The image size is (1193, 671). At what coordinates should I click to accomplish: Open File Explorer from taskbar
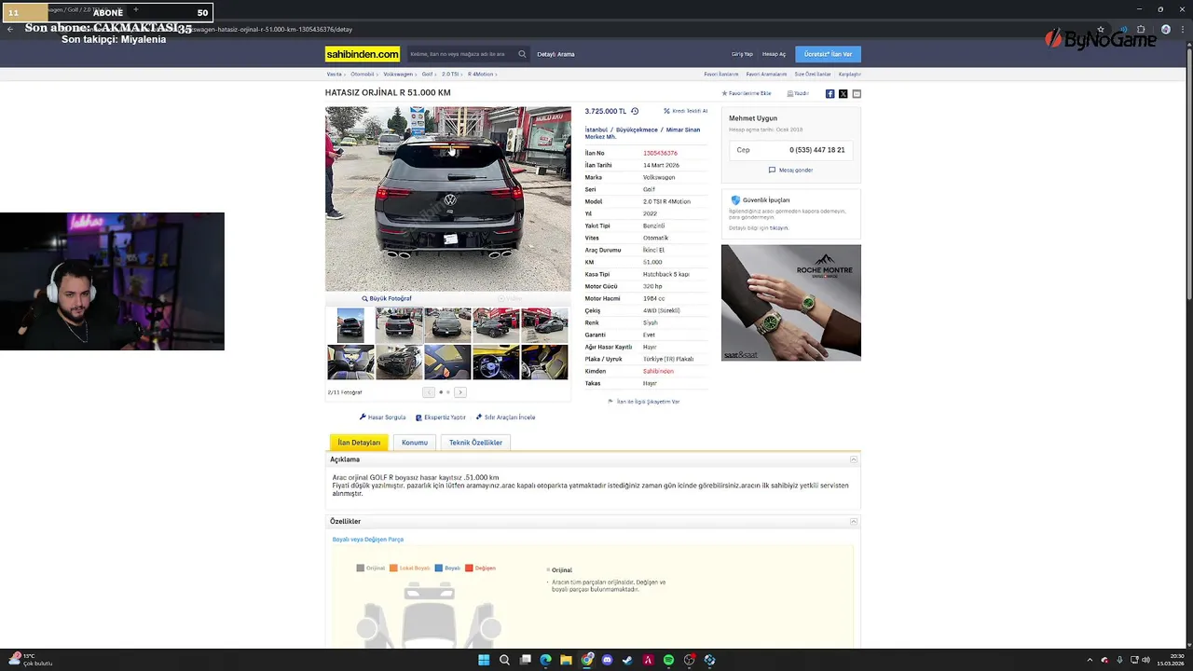pos(566,660)
